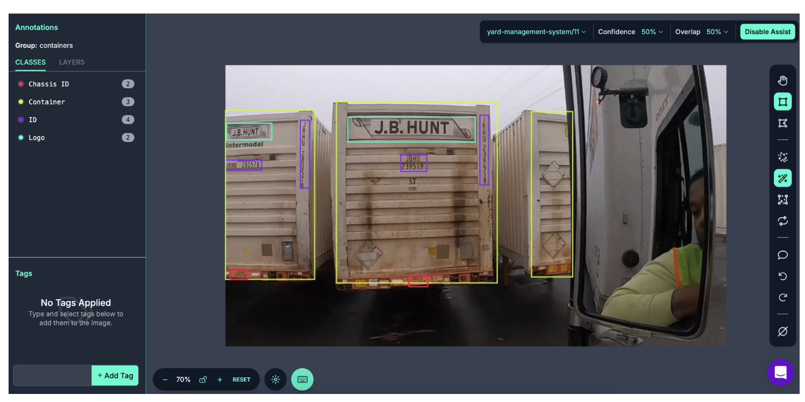Select the JBHU 280578 horizontal ID box
This screenshot has height=402, width=805.
pyautogui.click(x=244, y=165)
